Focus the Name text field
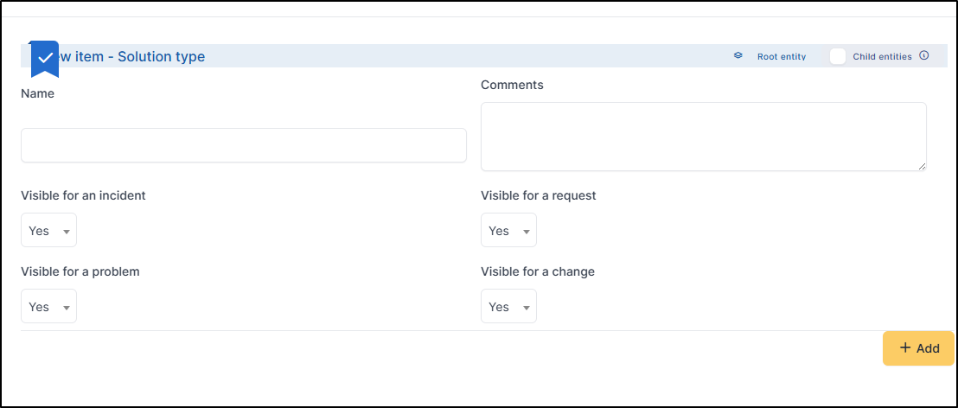Screen dimensions: 958x408 point(243,145)
